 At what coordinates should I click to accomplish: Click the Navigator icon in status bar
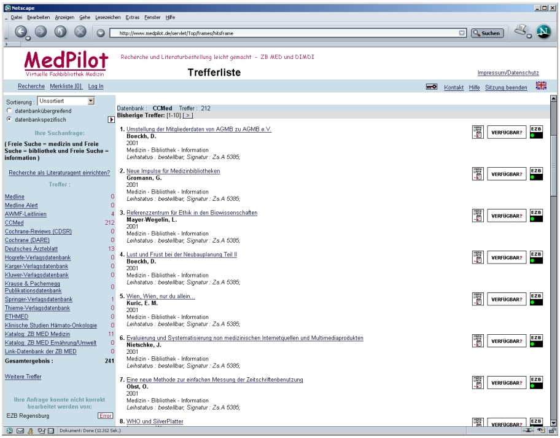(x=10, y=431)
